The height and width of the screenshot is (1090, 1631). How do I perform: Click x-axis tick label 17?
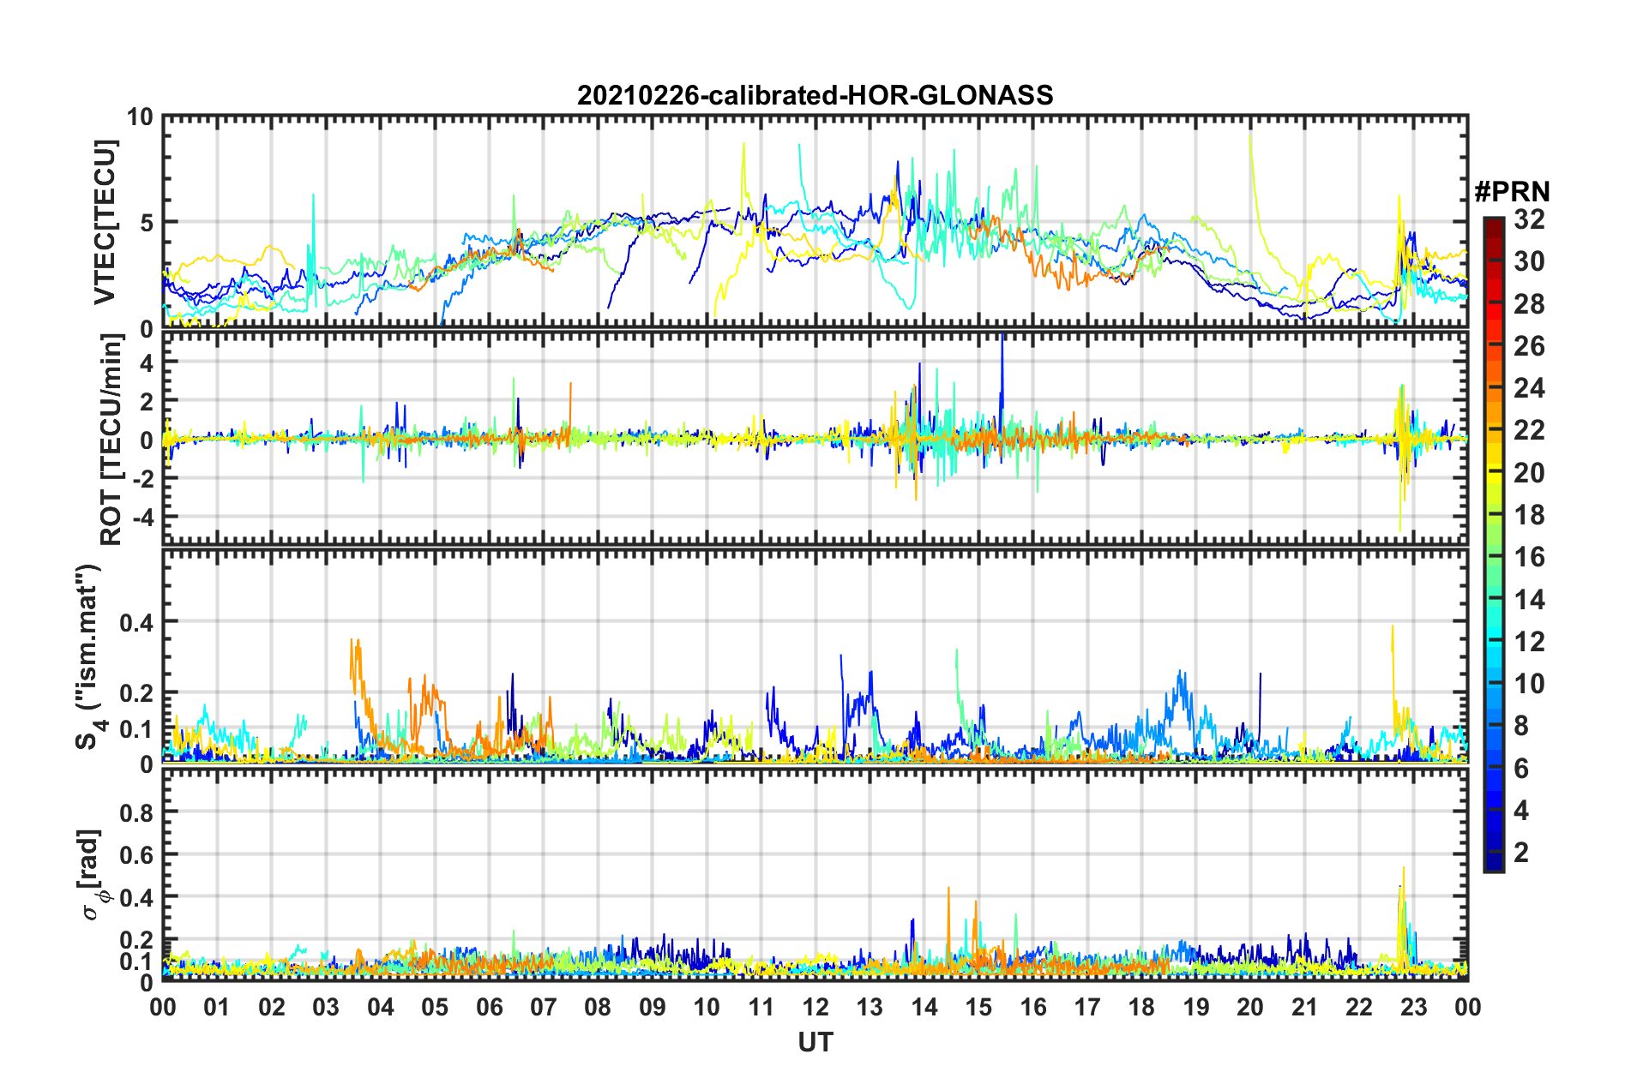click(1087, 1007)
